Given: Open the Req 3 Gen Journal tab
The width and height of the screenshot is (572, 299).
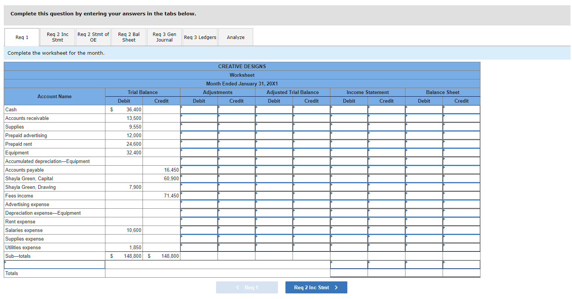Looking at the screenshot, I should [x=164, y=37].
